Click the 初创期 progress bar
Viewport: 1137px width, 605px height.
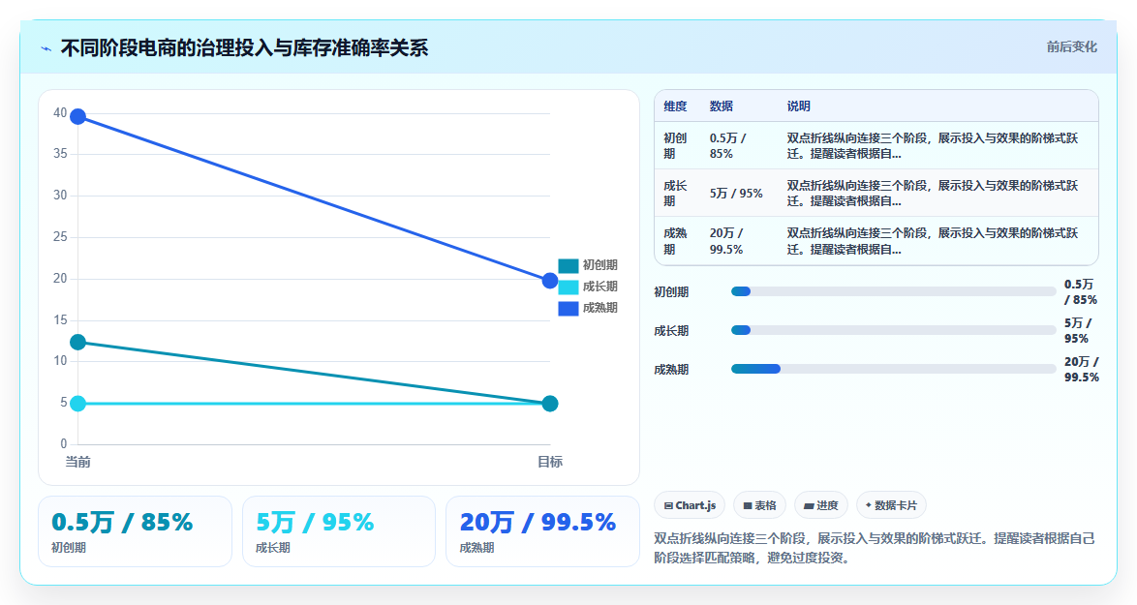click(x=893, y=291)
